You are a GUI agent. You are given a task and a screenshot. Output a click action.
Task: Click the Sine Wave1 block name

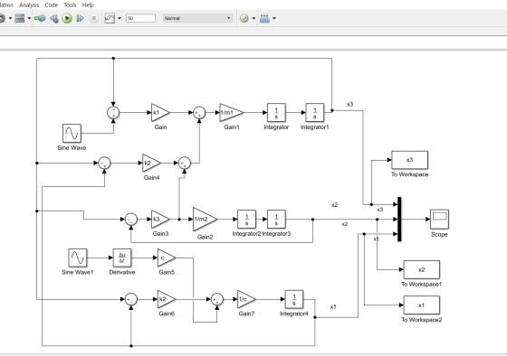coord(78,272)
